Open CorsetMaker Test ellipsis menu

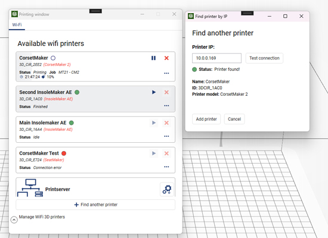point(166,167)
